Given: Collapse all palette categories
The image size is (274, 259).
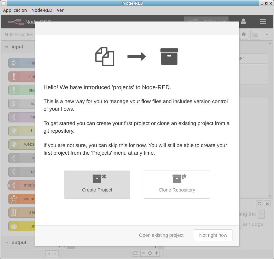Looking at the screenshot, I should pyautogui.click(x=49, y=254).
